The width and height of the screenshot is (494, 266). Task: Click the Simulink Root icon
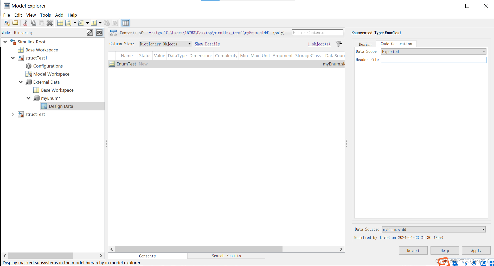coord(13,42)
